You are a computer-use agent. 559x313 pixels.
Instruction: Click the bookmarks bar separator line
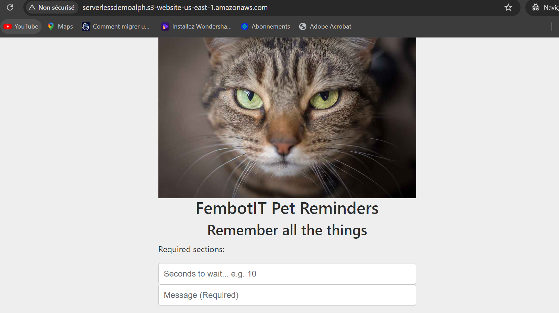[551, 26]
